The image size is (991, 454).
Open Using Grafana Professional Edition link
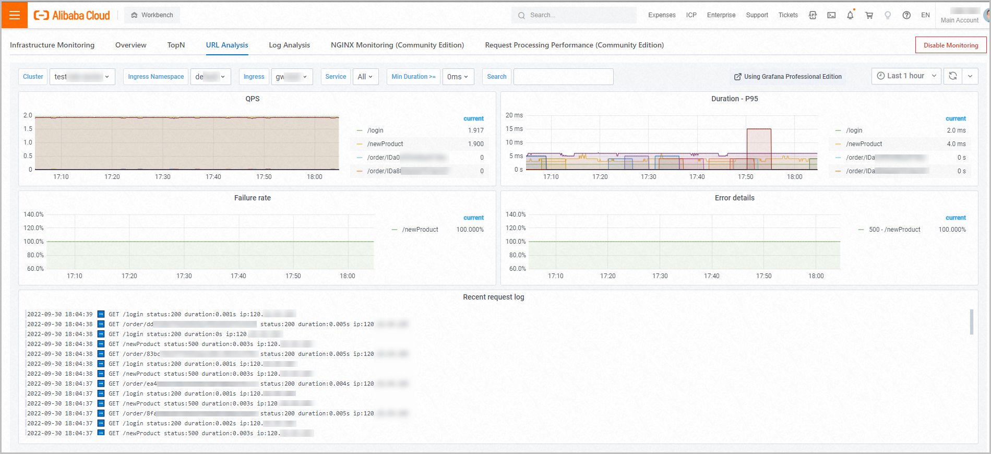pyautogui.click(x=787, y=77)
